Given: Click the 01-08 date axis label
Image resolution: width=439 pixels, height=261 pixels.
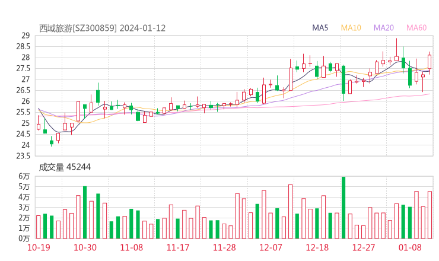Looking at the screenshot, I should pyautogui.click(x=410, y=247).
